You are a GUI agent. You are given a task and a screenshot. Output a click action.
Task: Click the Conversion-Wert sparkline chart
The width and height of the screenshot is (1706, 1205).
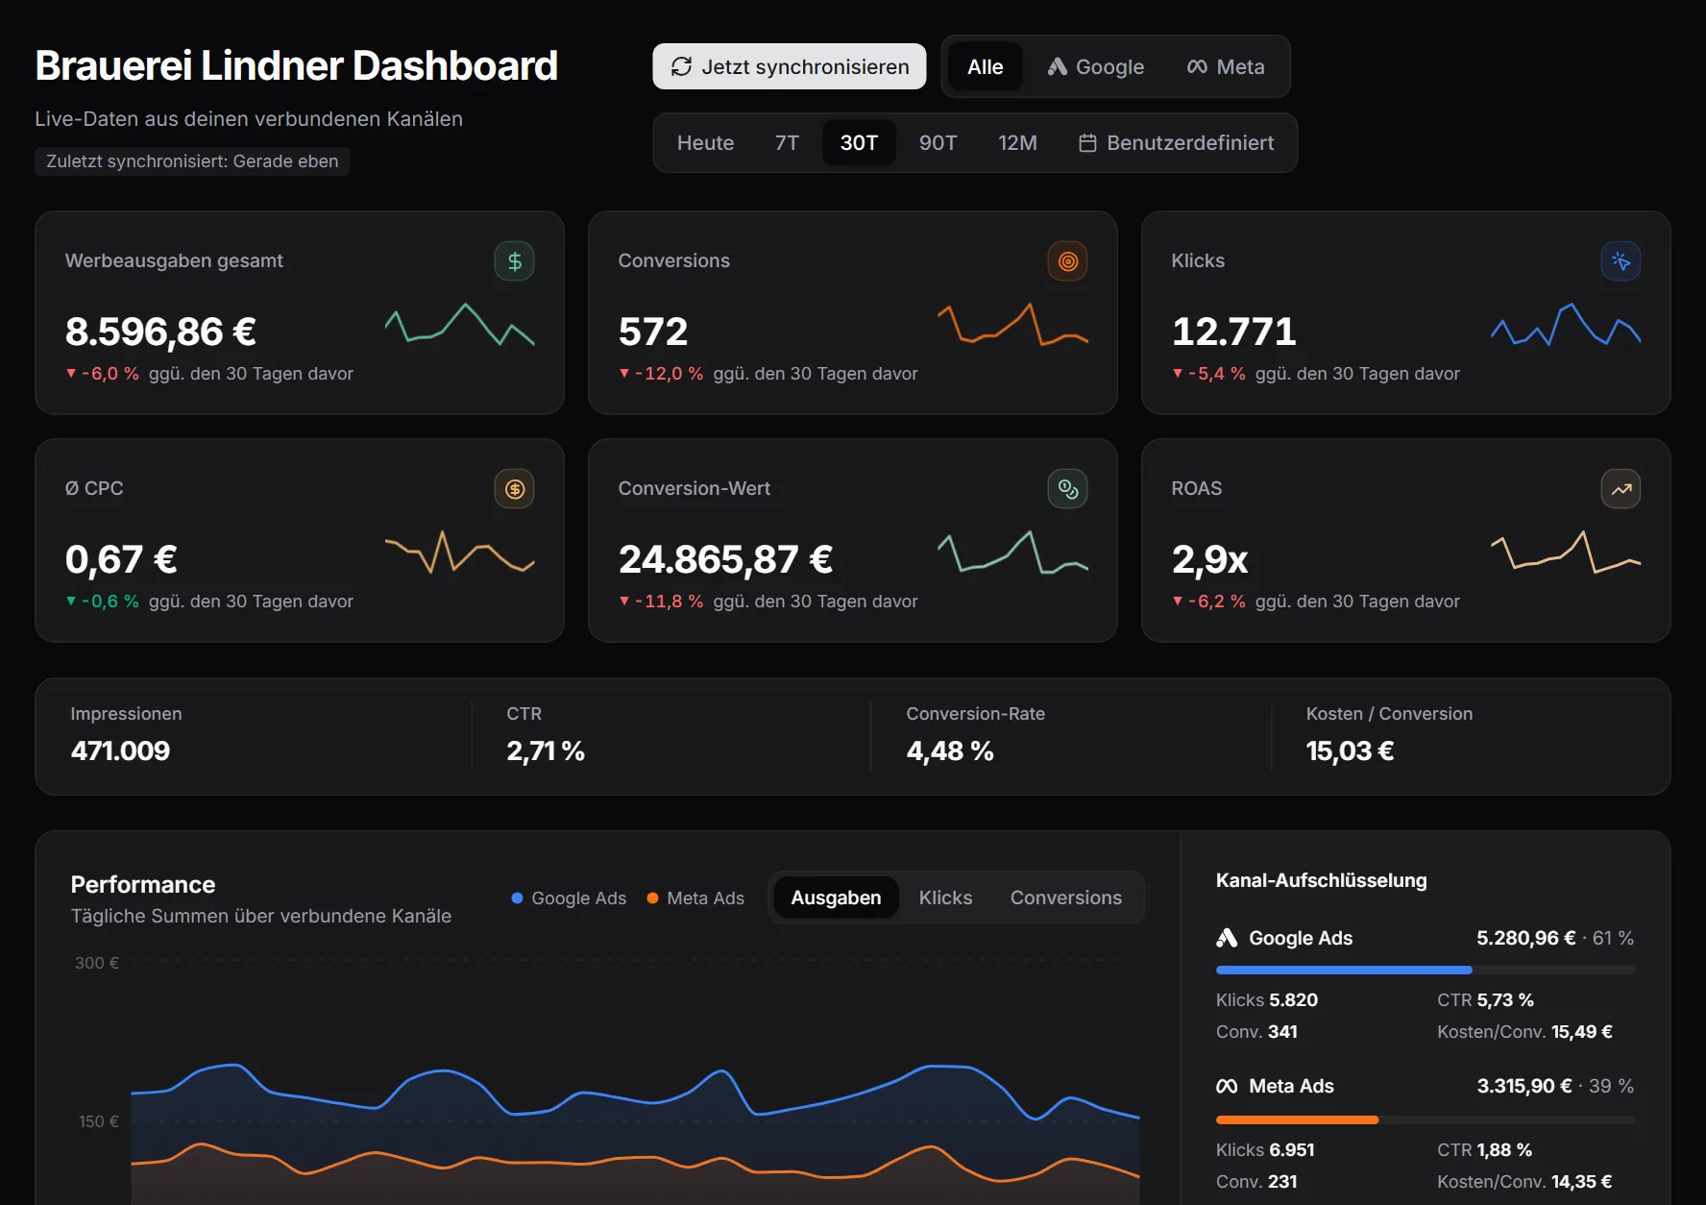(1013, 552)
